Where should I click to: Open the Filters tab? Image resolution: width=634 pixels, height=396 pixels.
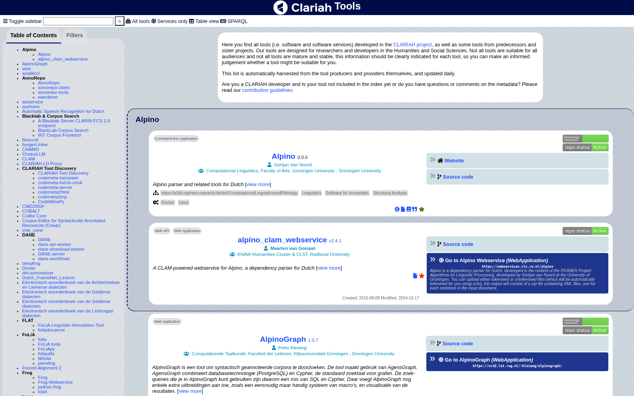[x=74, y=35]
